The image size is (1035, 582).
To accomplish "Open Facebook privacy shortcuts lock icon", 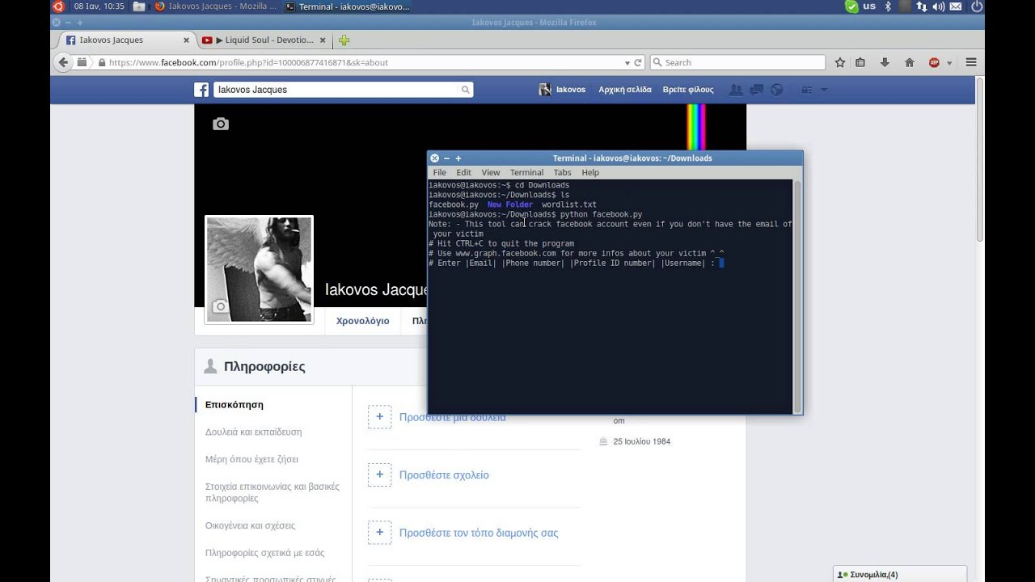I will [x=806, y=90].
